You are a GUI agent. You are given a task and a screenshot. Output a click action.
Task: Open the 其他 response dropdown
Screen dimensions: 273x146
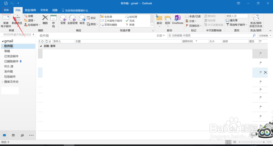(92, 24)
